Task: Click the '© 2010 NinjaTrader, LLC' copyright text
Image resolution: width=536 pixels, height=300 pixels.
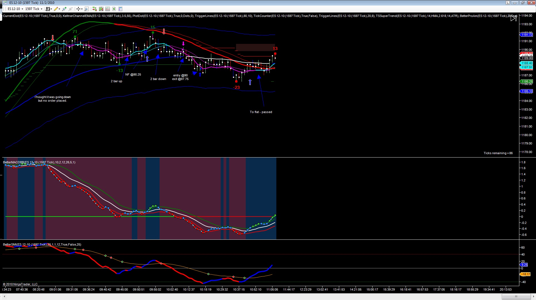Action: click(20, 284)
